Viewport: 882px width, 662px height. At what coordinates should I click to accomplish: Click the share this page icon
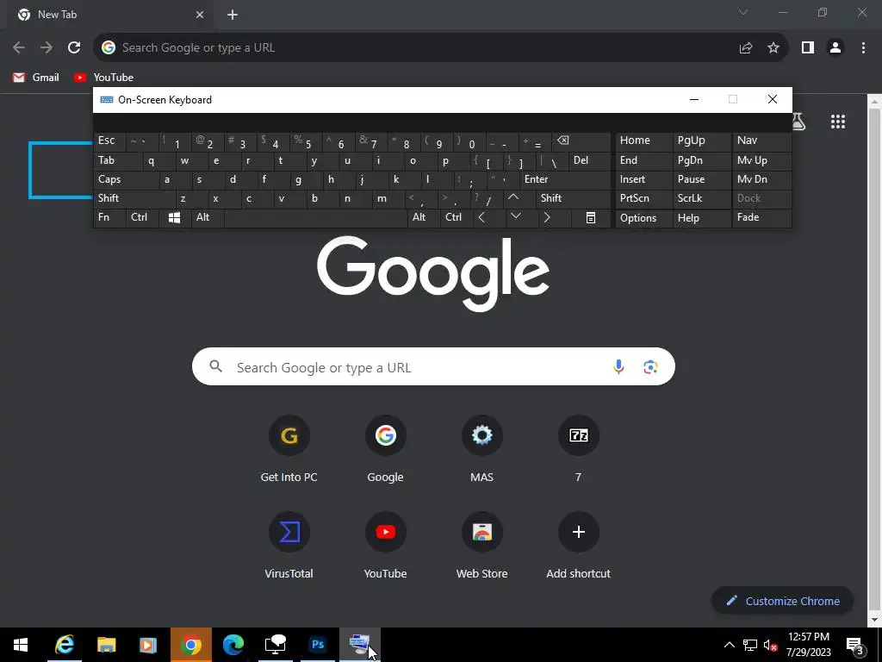coord(746,48)
